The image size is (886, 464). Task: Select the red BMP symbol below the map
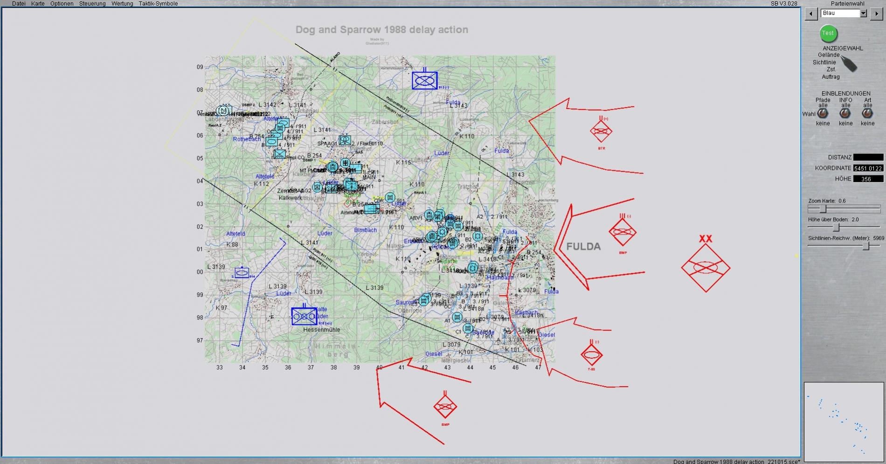[445, 407]
